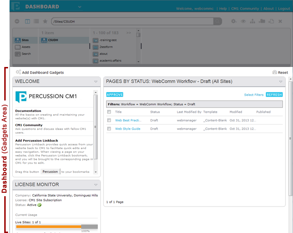
Task: Click the Live Sites usage progress bar
Action: coord(57,227)
